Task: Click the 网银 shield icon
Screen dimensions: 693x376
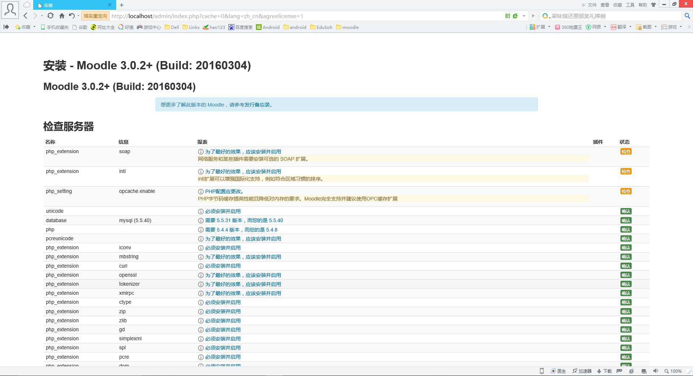Action: [588, 27]
